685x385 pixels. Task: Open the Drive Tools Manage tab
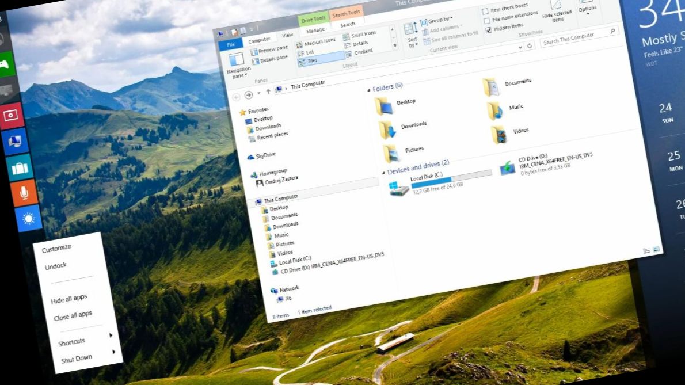[315, 30]
